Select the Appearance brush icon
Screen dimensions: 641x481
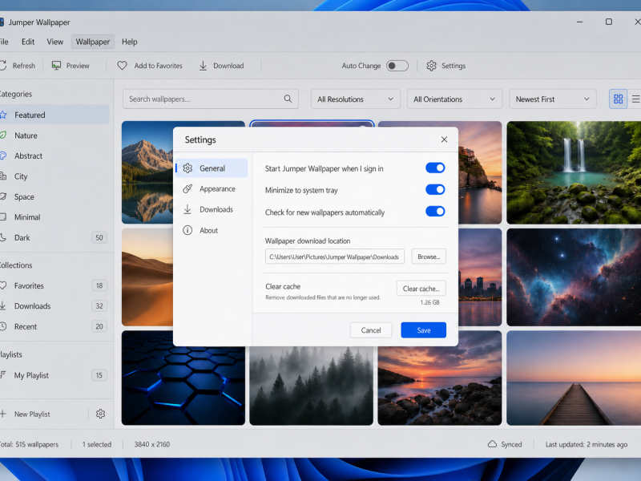(x=187, y=189)
